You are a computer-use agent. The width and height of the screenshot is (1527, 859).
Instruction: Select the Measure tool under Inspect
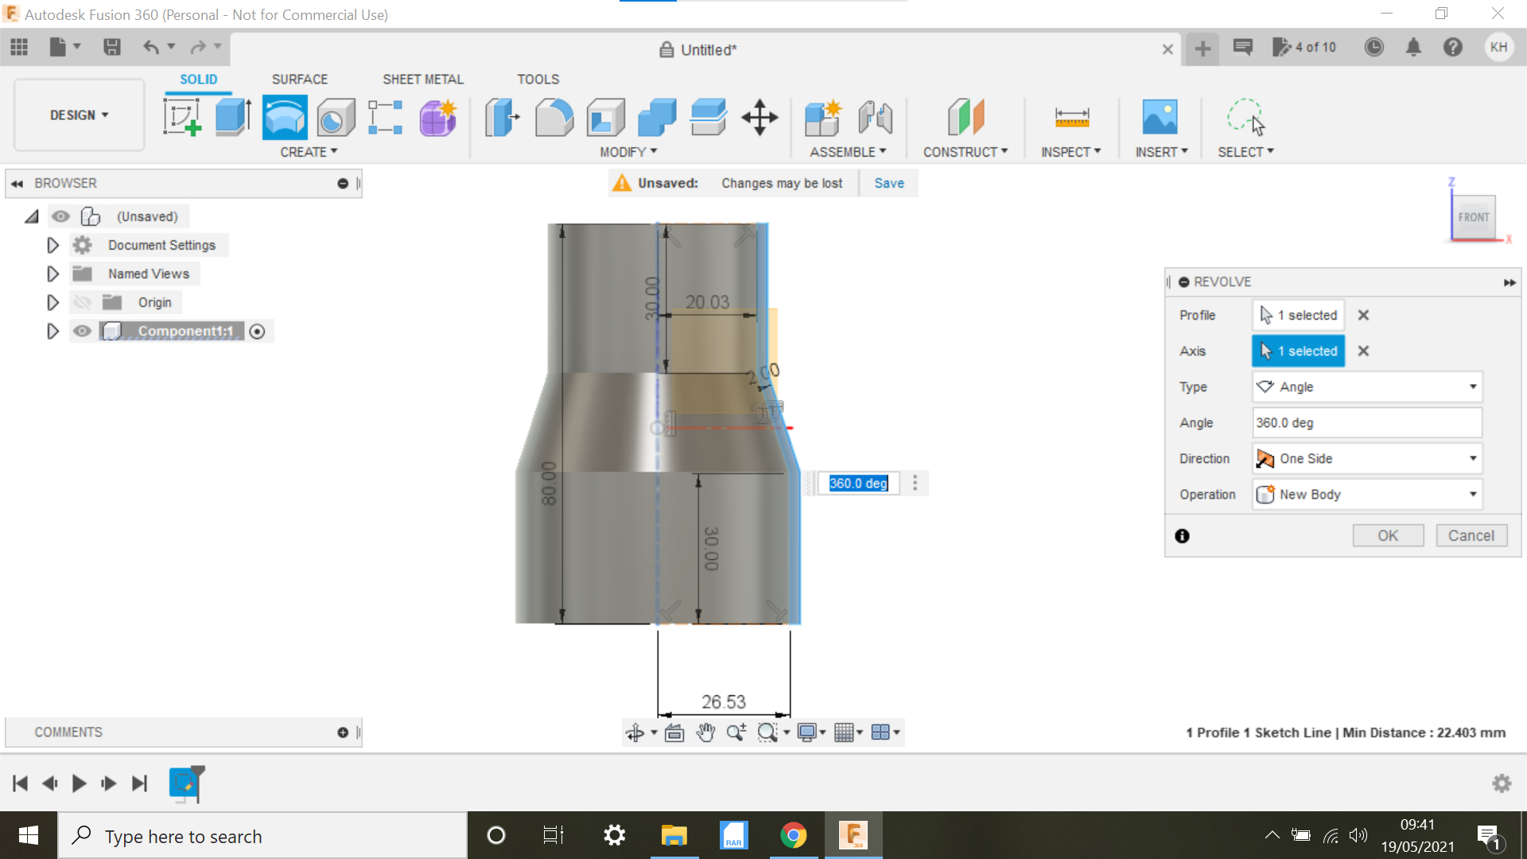coord(1072,117)
